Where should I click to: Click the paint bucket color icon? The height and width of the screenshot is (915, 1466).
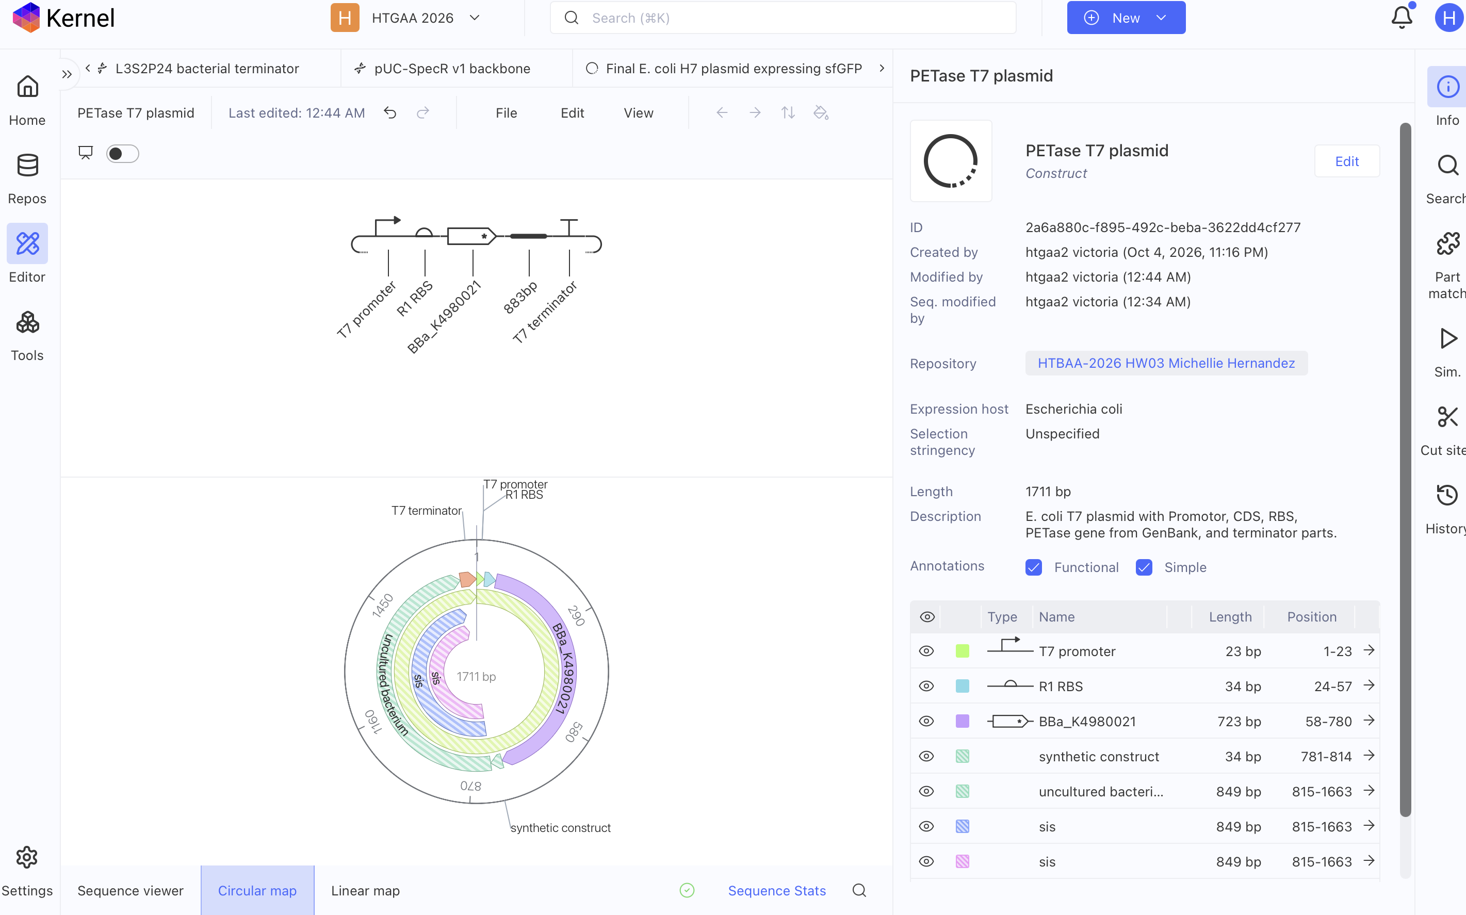[x=820, y=113]
